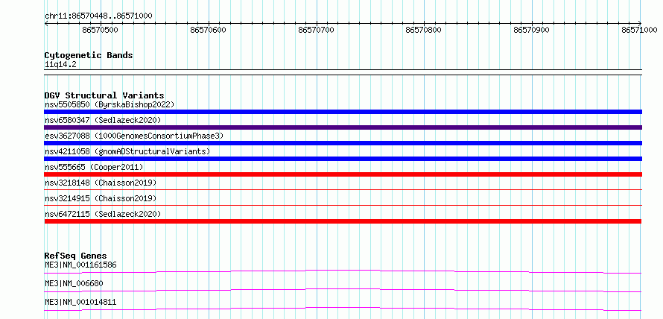Open variant label nsv5505850 (ByrskaBishop2022)
Viewport: 663px width, 319px height.
click(110, 104)
